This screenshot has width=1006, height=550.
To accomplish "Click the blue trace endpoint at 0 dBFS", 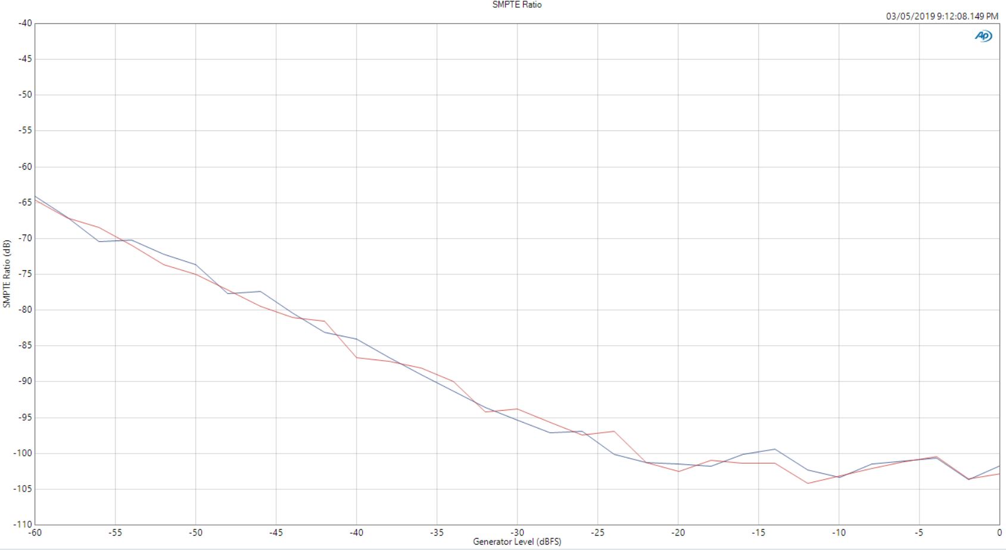I will point(999,466).
